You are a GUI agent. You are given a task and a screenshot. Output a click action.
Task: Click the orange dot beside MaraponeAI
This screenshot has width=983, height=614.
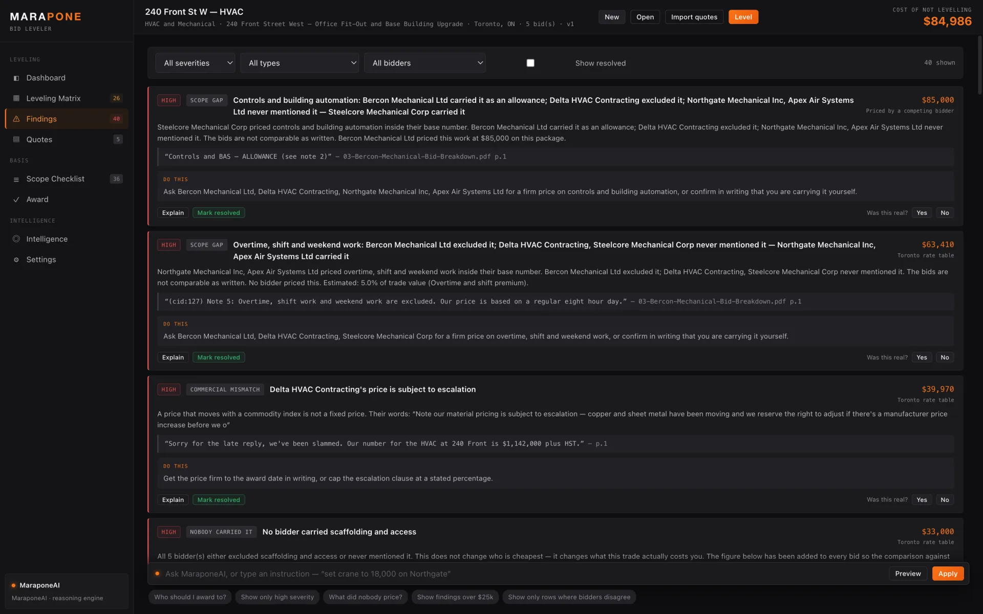13,585
